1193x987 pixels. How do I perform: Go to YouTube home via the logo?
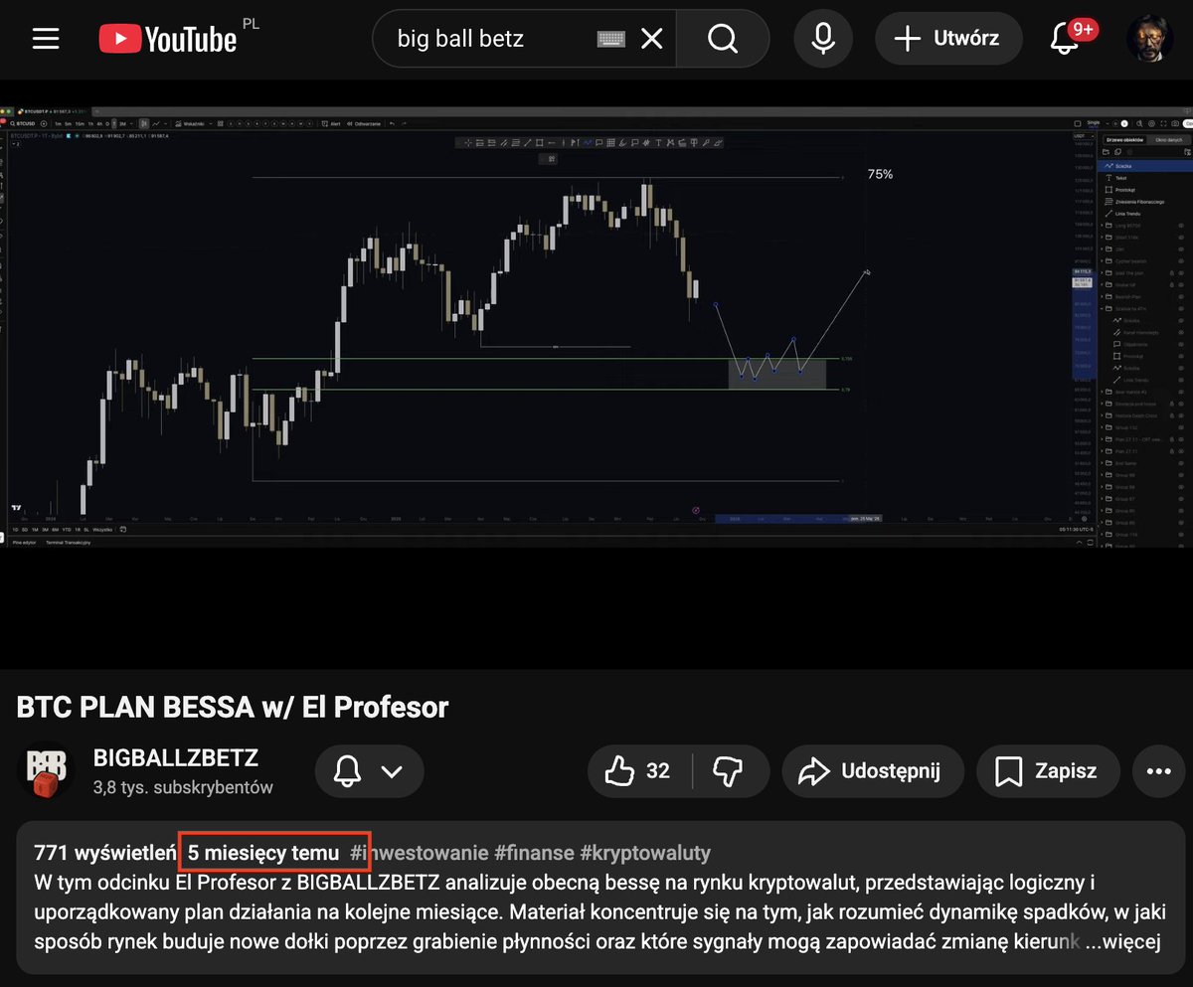tap(168, 39)
